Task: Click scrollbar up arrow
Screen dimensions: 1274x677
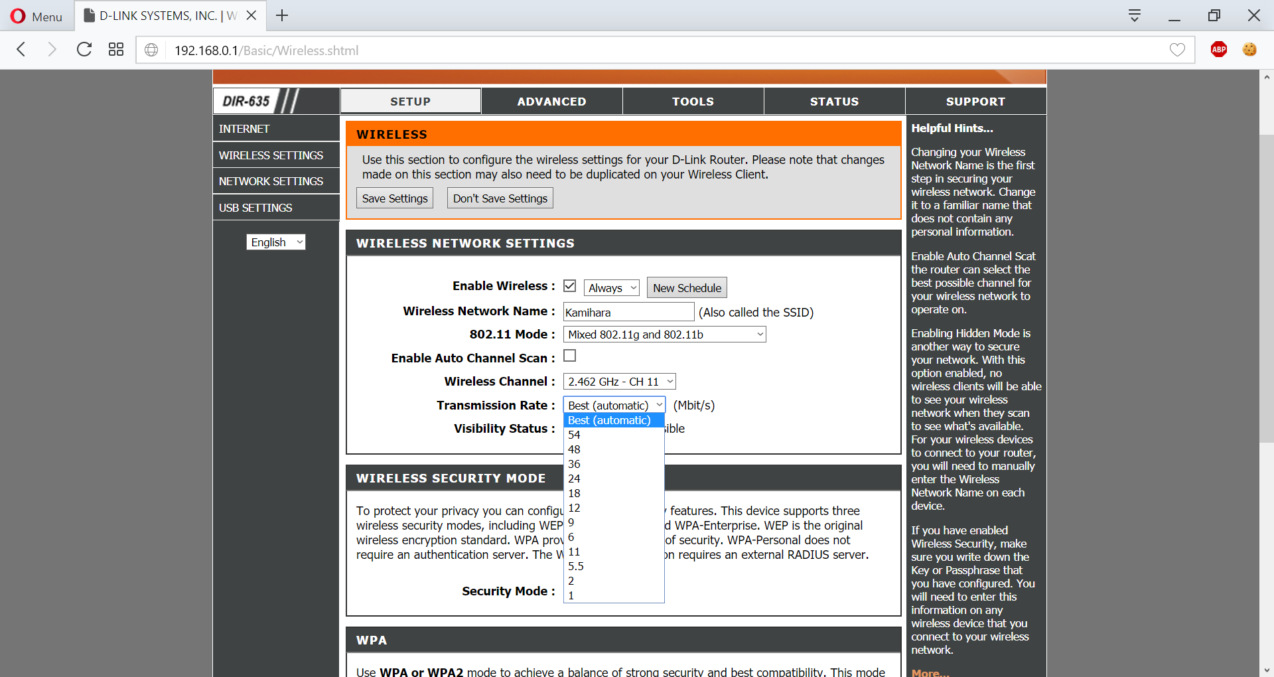Action: click(x=1266, y=77)
